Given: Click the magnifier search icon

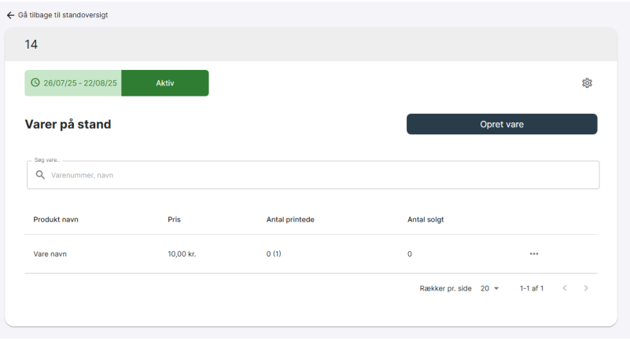Looking at the screenshot, I should 40,175.
